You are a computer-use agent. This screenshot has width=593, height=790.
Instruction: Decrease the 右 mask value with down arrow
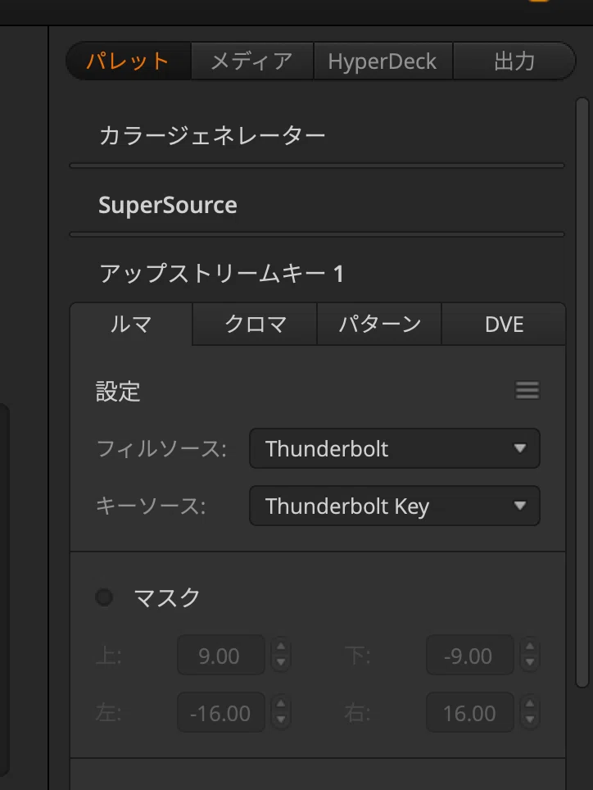coord(530,720)
